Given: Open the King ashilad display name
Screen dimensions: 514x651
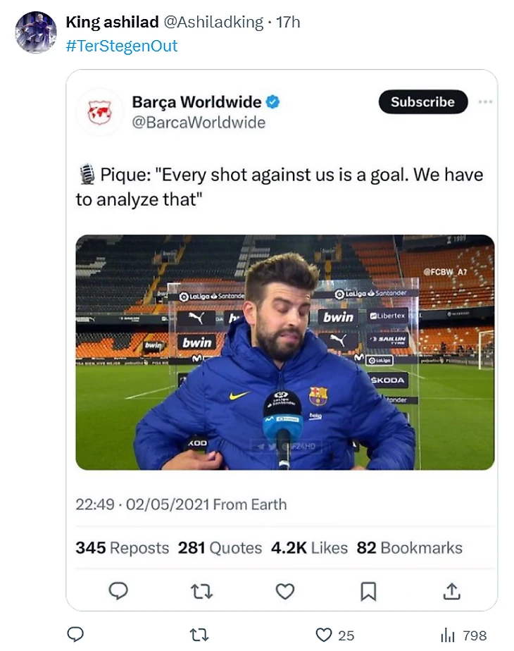Looking at the screenshot, I should click(112, 23).
